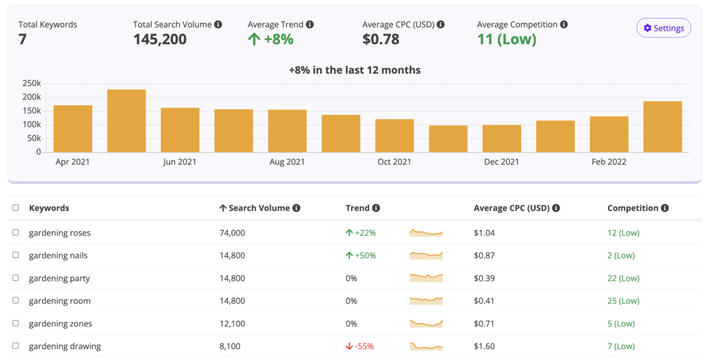
Task: Click info icon next to Average CPC summary
Action: pyautogui.click(x=441, y=25)
